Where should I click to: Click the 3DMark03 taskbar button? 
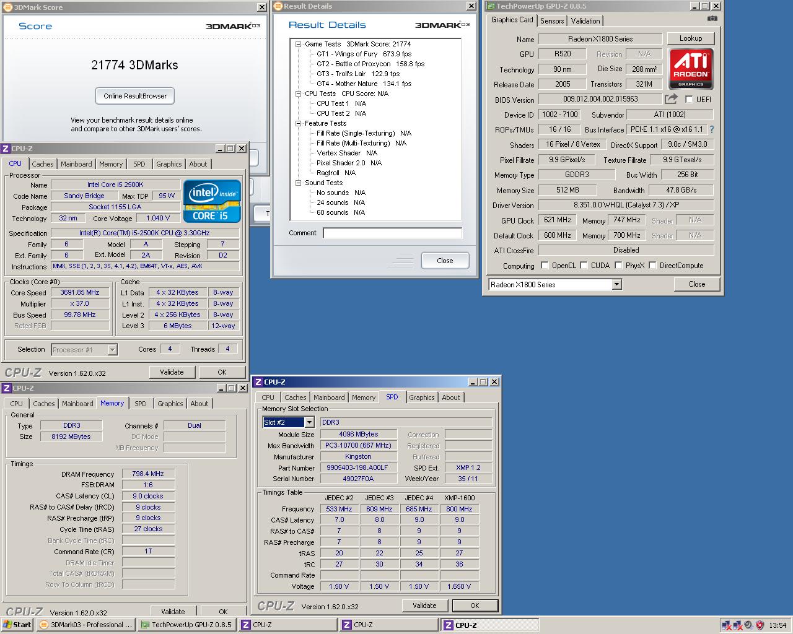click(85, 625)
